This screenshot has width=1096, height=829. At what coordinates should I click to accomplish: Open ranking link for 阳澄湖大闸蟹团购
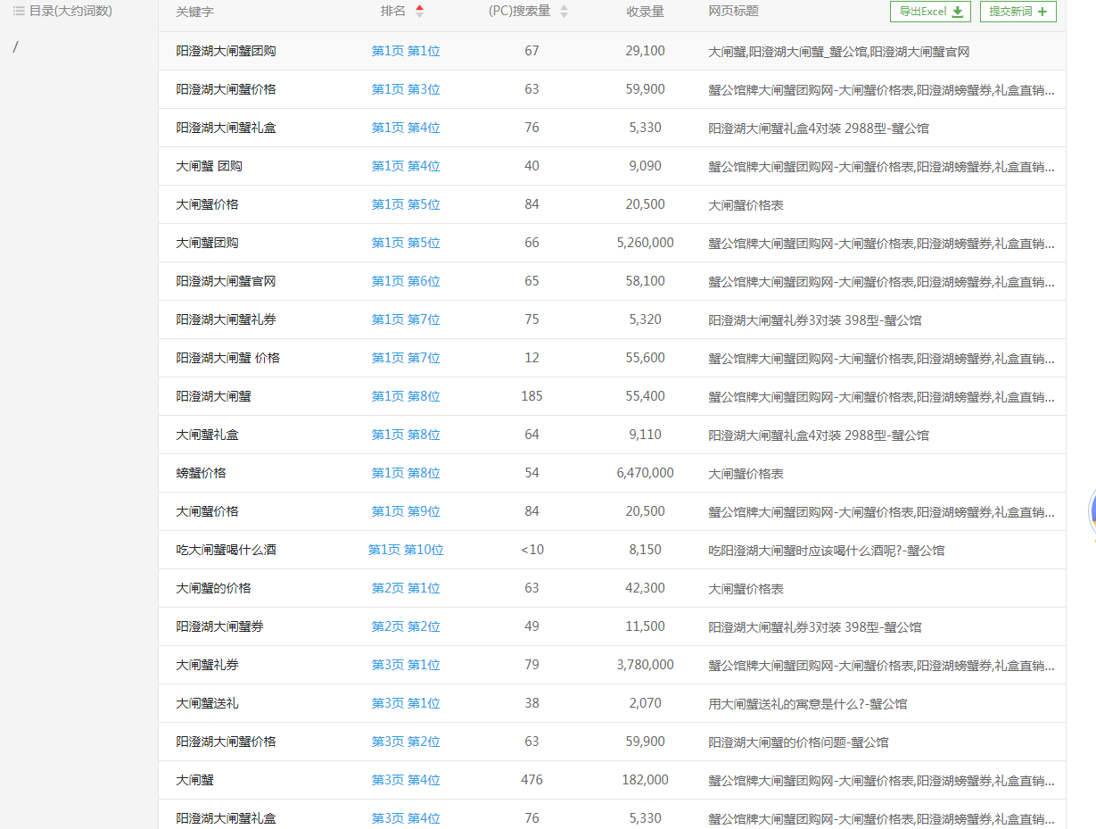(x=406, y=51)
